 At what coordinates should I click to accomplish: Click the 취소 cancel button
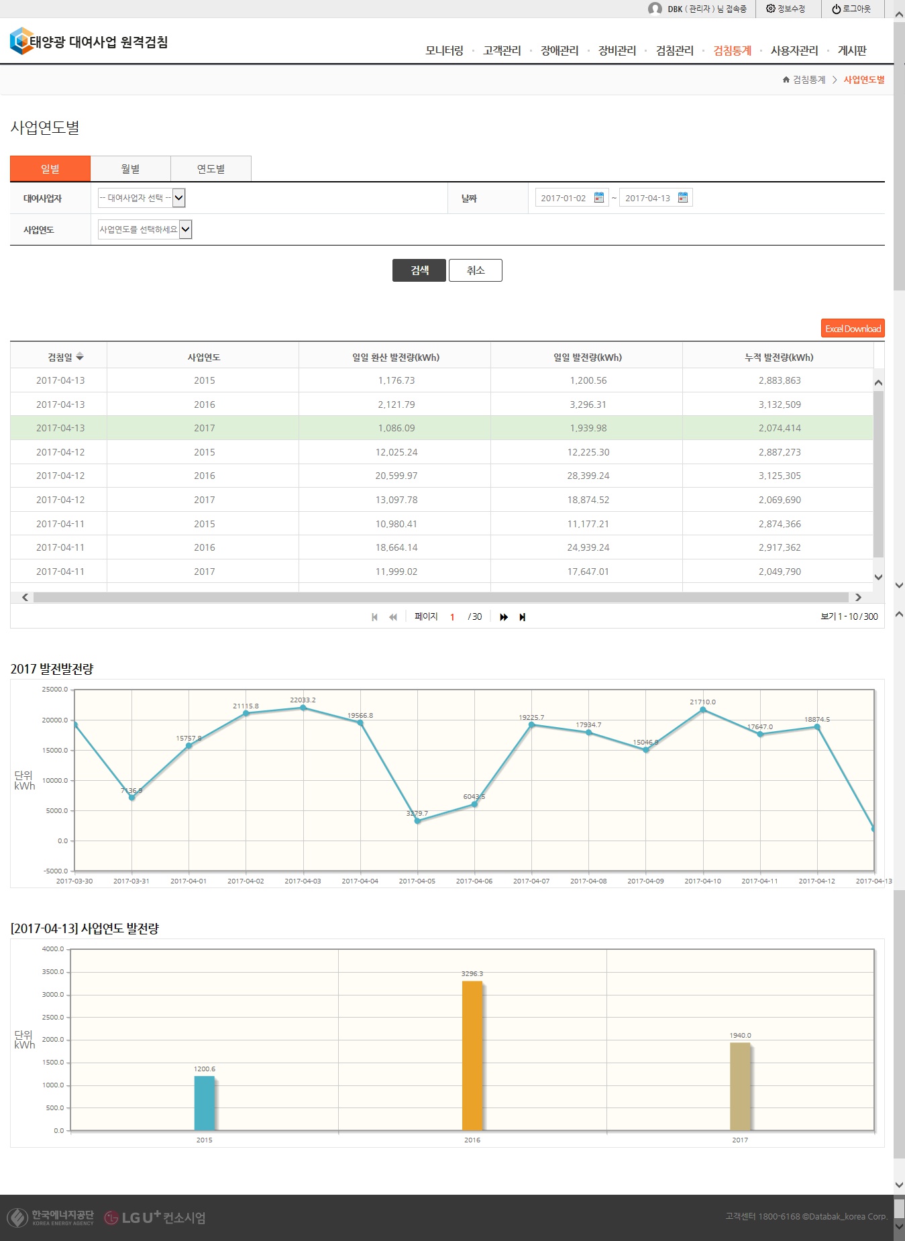coord(476,270)
